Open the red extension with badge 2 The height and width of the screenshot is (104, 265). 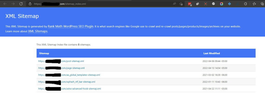[190, 4]
